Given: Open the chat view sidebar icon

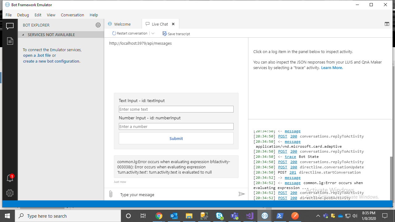Looking at the screenshot, I should point(10,26).
